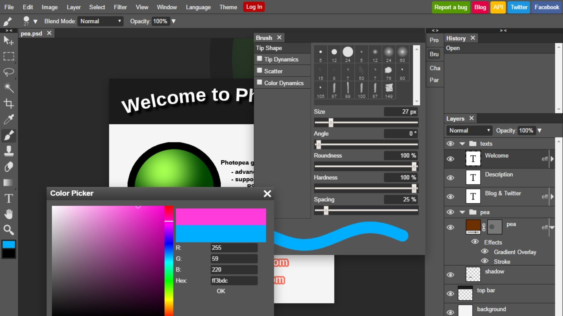Select the Magic Wand tool
Image resolution: width=563 pixels, height=316 pixels.
point(9,87)
